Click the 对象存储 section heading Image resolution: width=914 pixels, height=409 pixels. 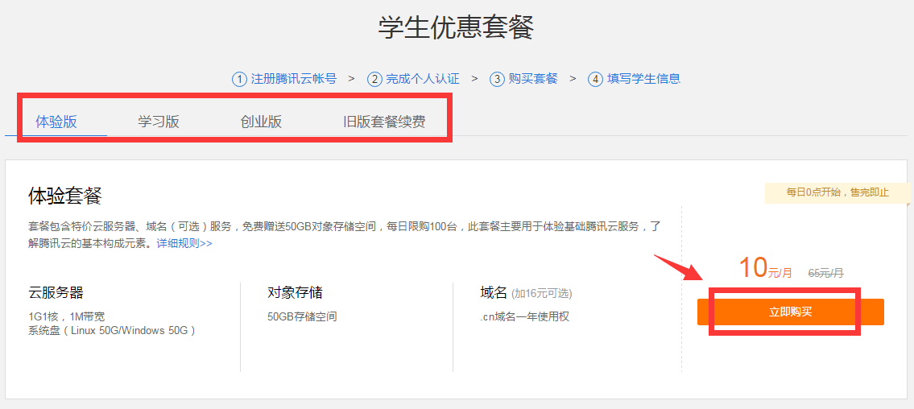tap(295, 293)
